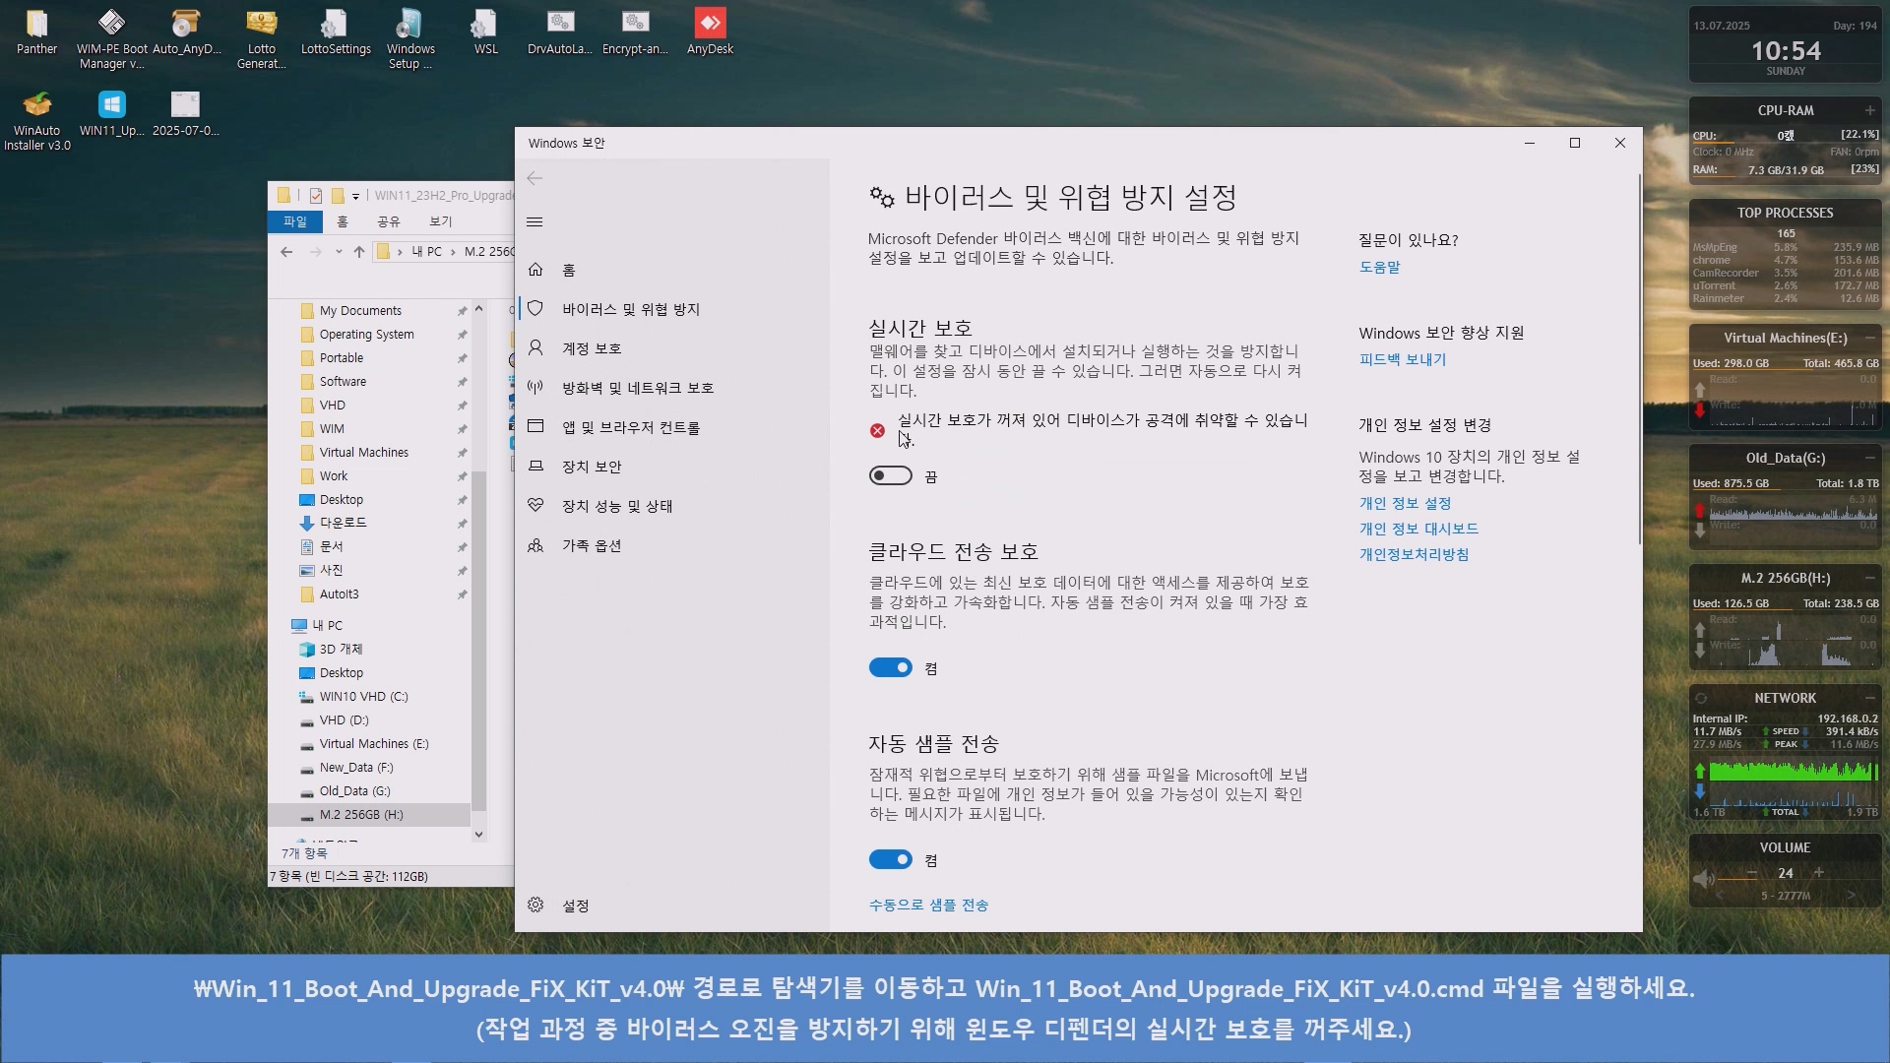Click the device security laptop icon
The height and width of the screenshot is (1063, 1890).
[x=535, y=467]
